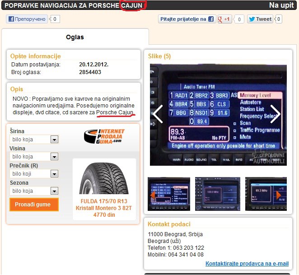The width and height of the screenshot is (299, 275).
Task: Click the Tweet count bubble
Action: pos(278,19)
